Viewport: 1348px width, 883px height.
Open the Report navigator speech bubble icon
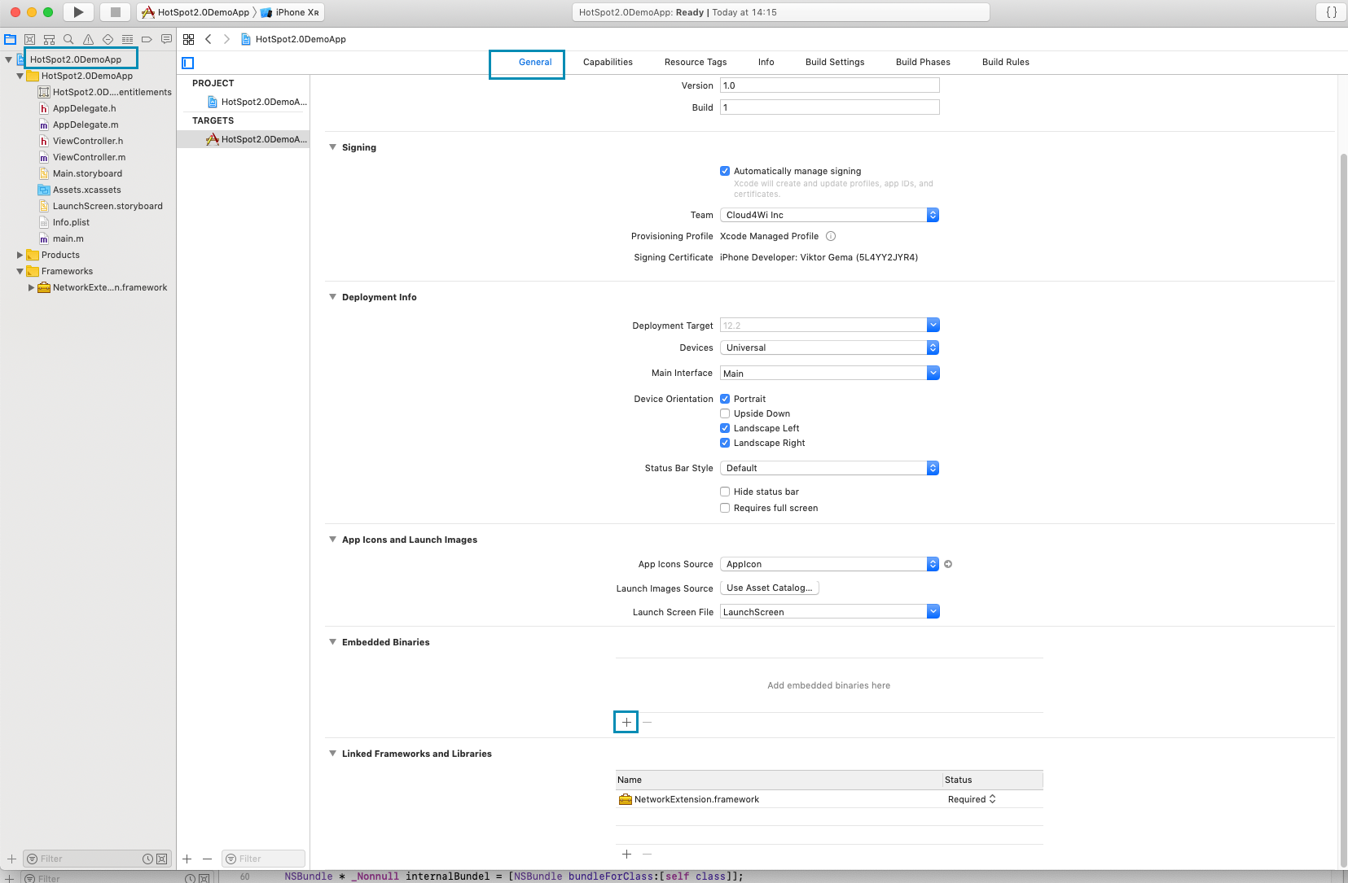coord(166,39)
